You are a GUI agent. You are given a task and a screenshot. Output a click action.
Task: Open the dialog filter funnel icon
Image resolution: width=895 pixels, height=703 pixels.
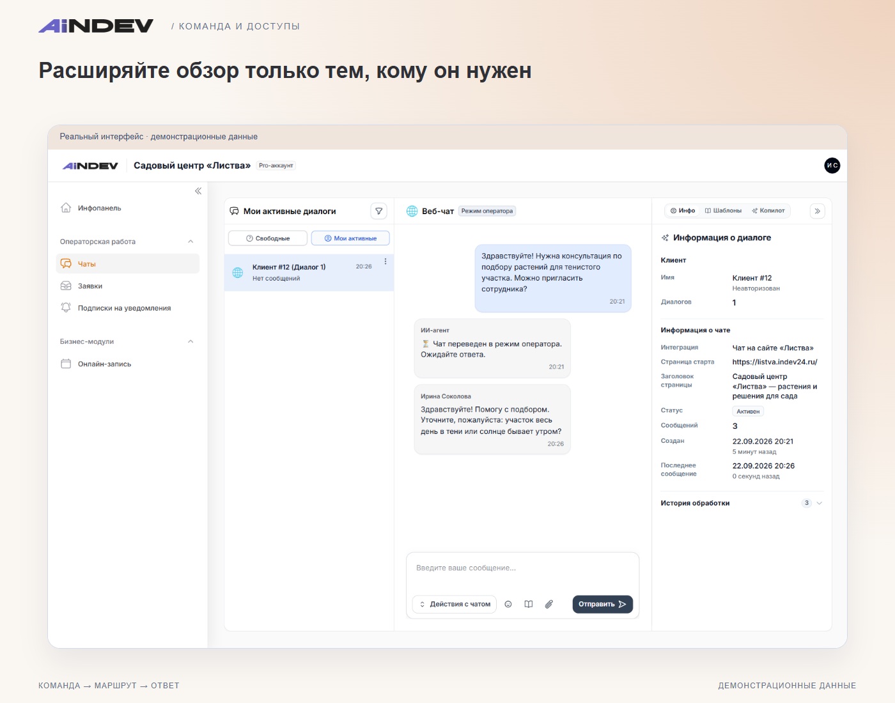(379, 211)
